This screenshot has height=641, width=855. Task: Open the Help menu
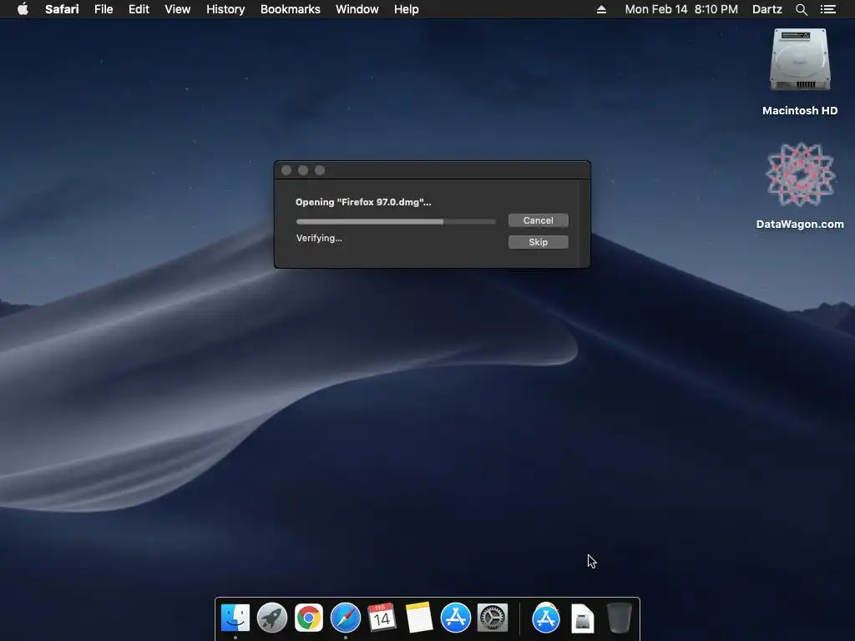pos(407,9)
